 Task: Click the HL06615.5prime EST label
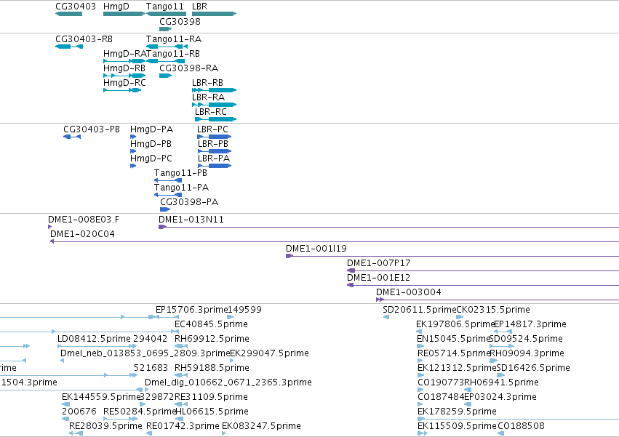212,412
